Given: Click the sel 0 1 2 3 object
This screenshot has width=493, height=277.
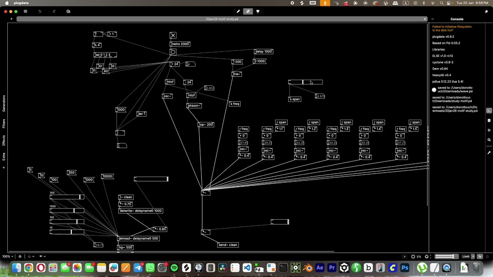Looking at the screenshot, I should [105, 55].
